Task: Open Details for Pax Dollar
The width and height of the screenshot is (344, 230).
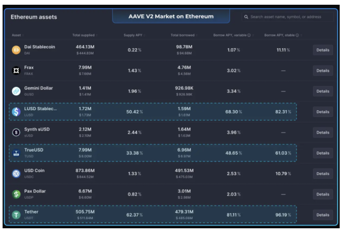Action: click(x=323, y=194)
